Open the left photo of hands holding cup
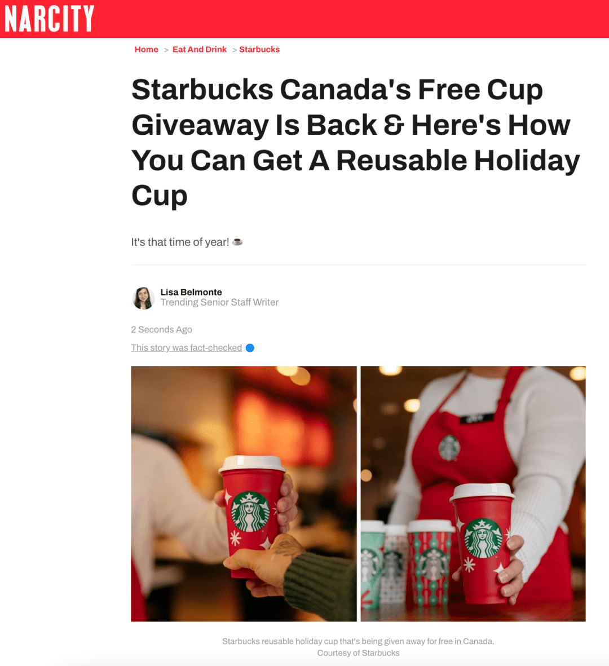Image resolution: width=609 pixels, height=666 pixels. (x=244, y=493)
